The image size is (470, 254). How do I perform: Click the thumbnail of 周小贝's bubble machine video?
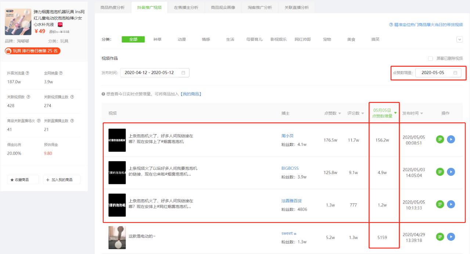[117, 140]
